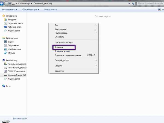This screenshot has width=164, height=123.
Task: Open Рабочий стол in the sidebar
Action: click(14, 27)
